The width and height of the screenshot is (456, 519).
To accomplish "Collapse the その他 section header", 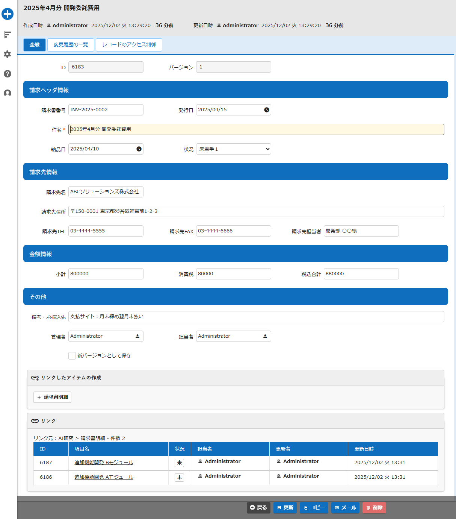I will (x=236, y=296).
